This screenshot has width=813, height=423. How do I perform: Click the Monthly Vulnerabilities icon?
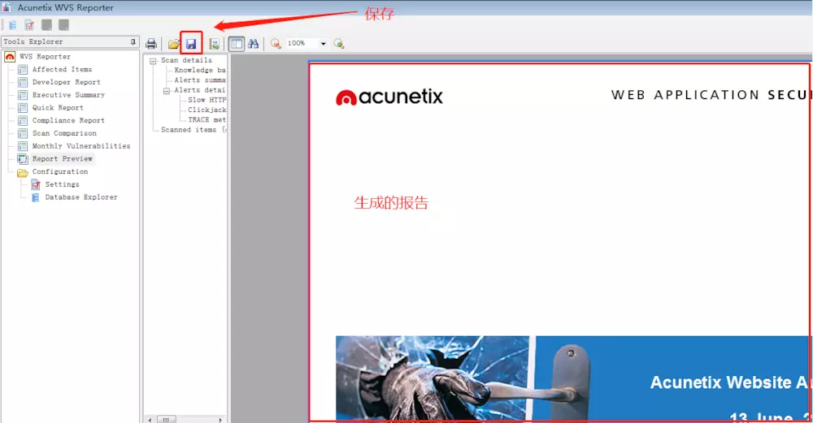coord(23,146)
